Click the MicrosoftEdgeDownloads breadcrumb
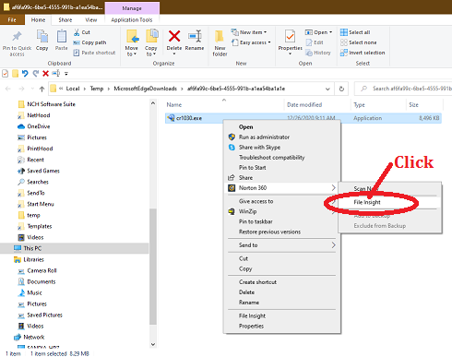Viewport: 452px width, 357px height. (x=145, y=89)
